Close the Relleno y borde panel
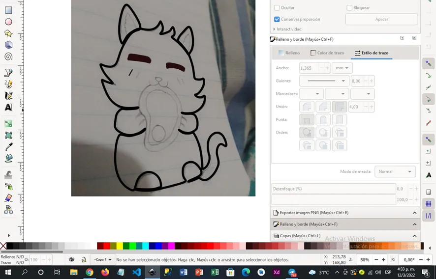The image size is (436, 279). coord(414,38)
